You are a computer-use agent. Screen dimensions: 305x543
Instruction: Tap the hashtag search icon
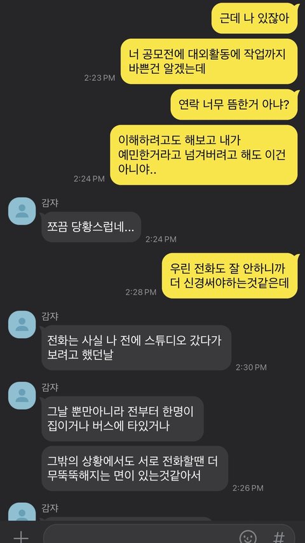pyautogui.click(x=279, y=537)
